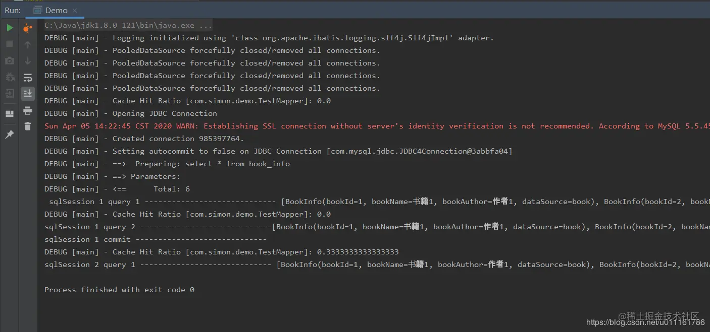710x332 pixels.
Task: Print the console output
Action: click(x=28, y=110)
